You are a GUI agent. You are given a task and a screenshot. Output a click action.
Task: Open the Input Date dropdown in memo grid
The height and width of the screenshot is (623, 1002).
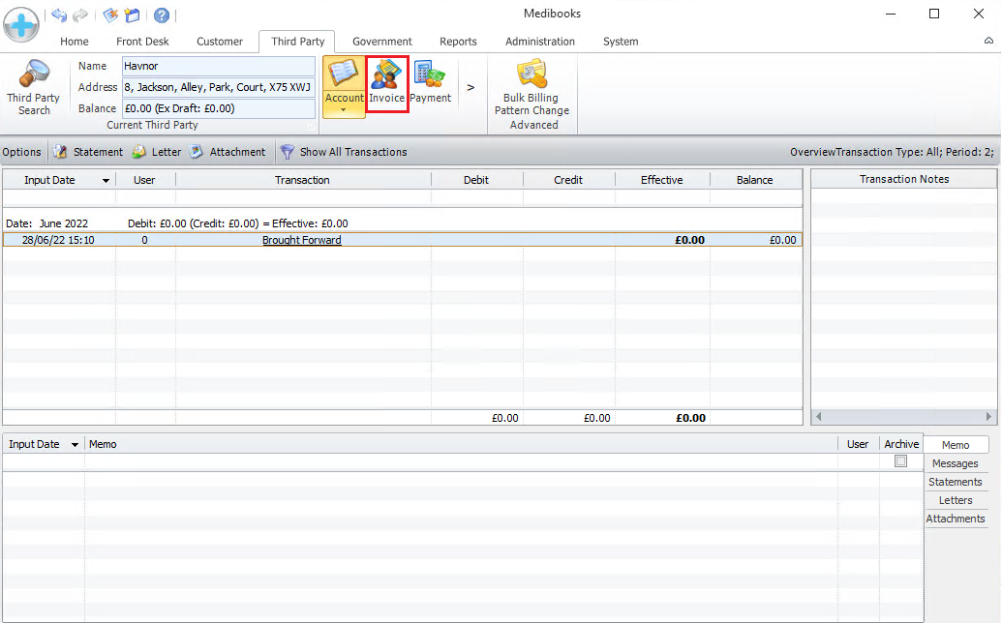pyautogui.click(x=75, y=445)
